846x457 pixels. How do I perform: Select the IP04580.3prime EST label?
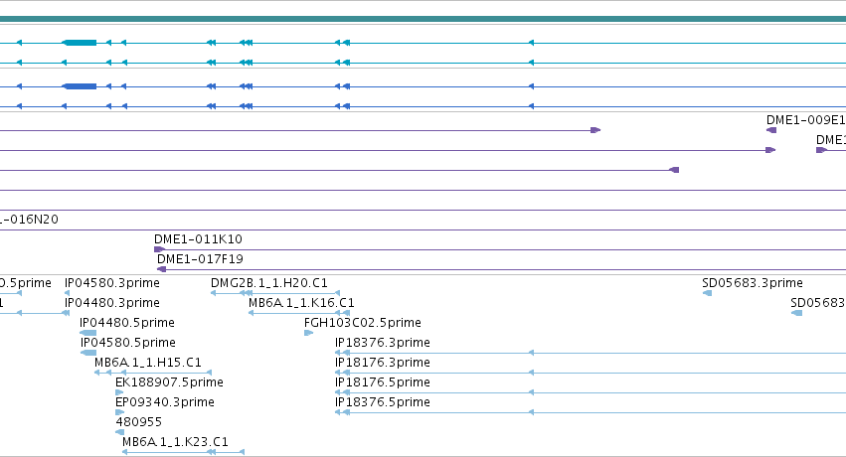[x=111, y=283]
